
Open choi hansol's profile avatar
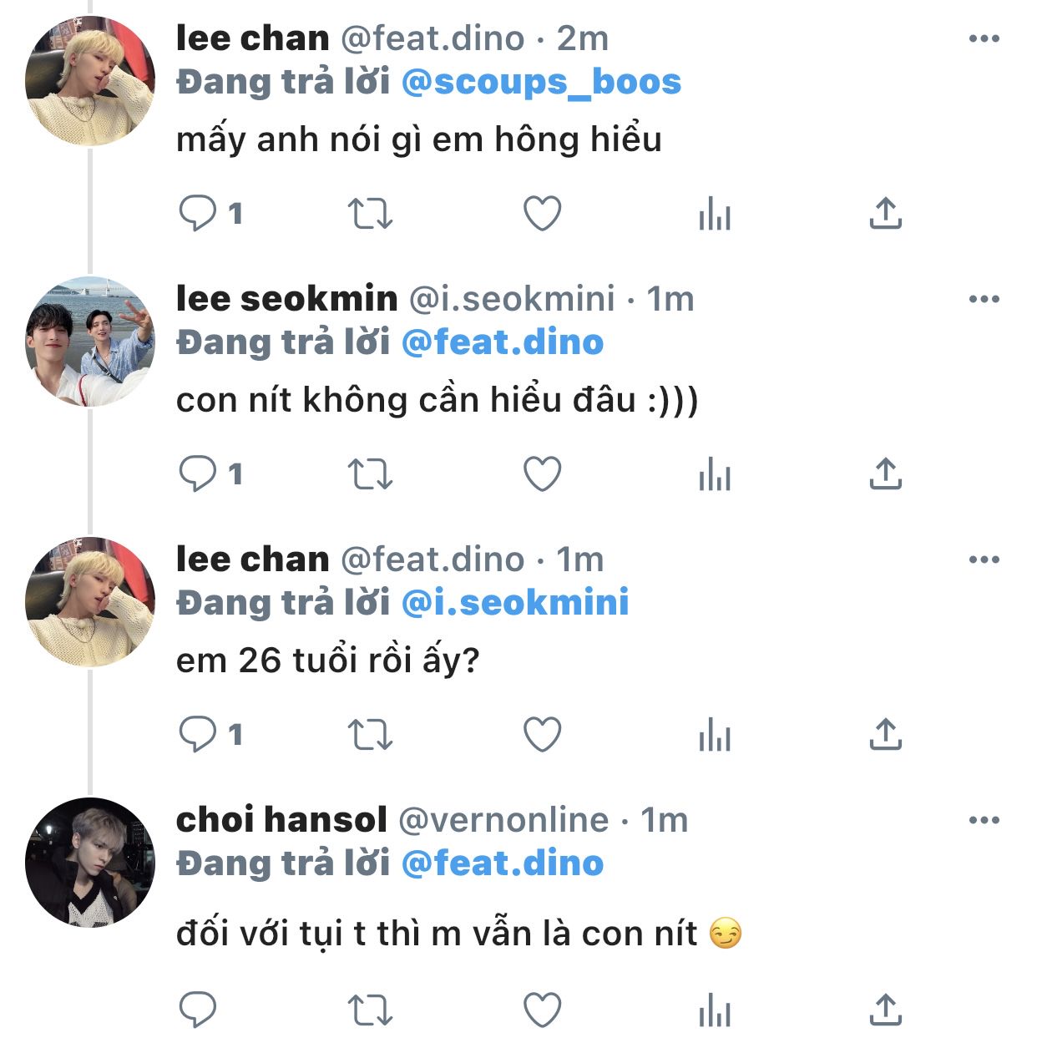pos(90,863)
